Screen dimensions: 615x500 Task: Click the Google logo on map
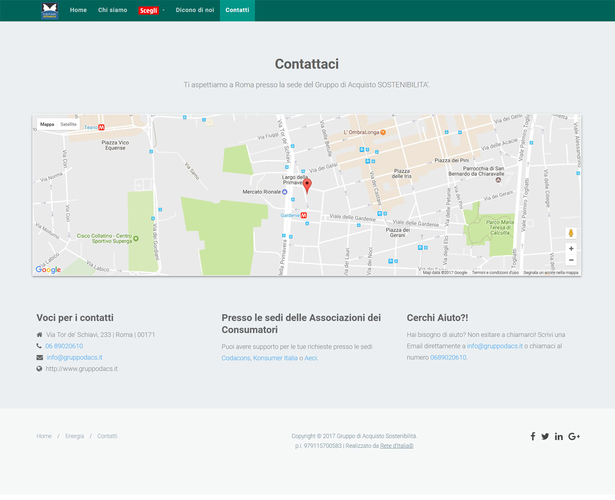[x=48, y=270]
